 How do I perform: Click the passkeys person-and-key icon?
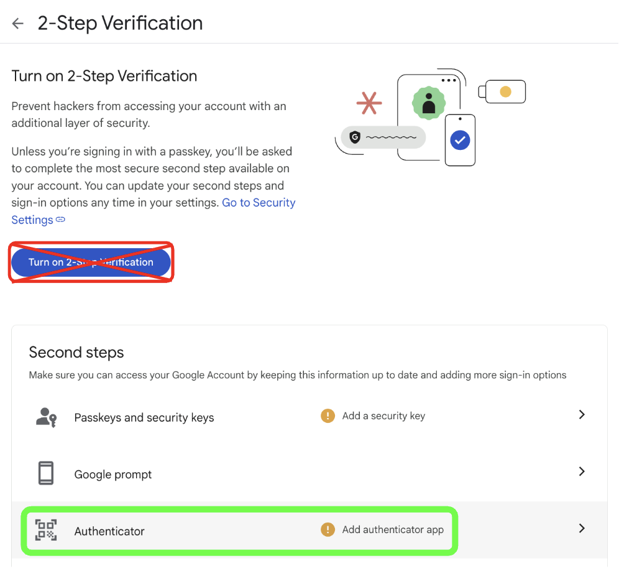pyautogui.click(x=46, y=417)
